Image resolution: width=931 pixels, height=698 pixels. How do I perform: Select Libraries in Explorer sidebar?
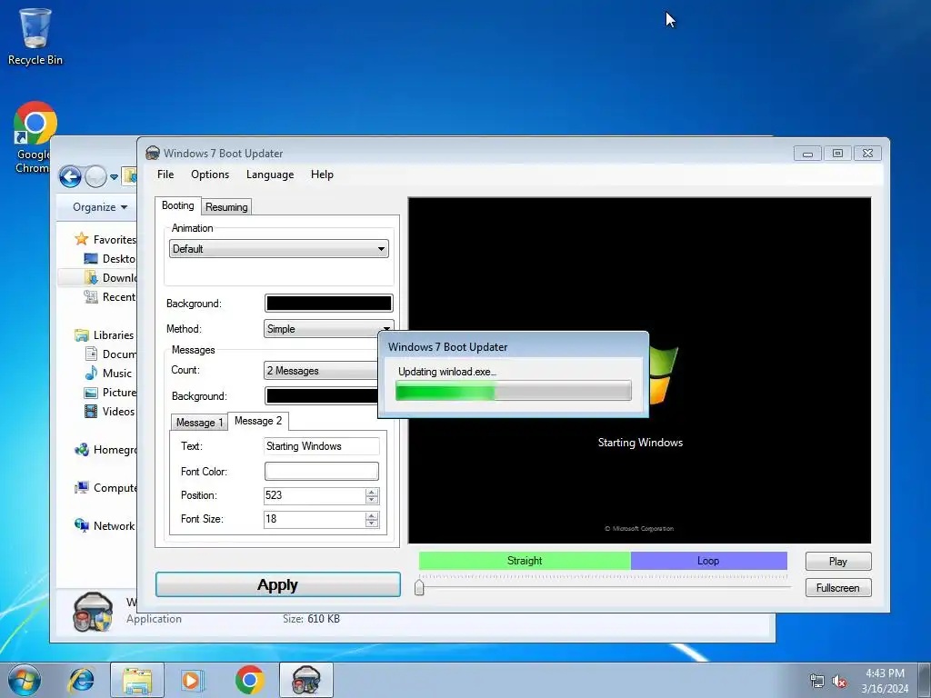105,335
